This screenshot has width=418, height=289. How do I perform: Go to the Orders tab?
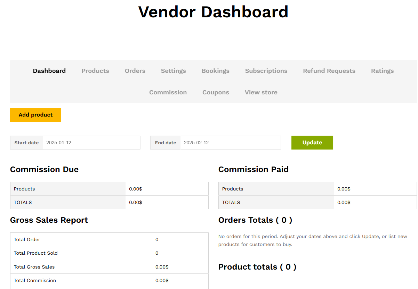tap(135, 71)
